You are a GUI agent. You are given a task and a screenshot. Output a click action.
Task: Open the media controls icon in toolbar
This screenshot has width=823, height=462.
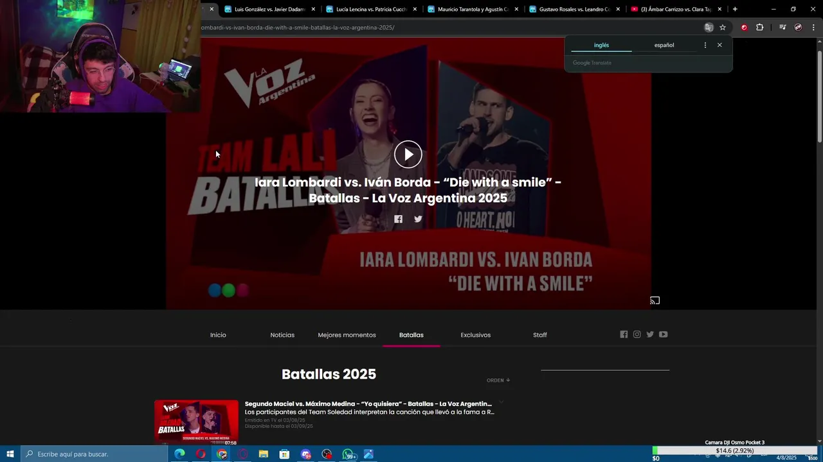coord(782,28)
